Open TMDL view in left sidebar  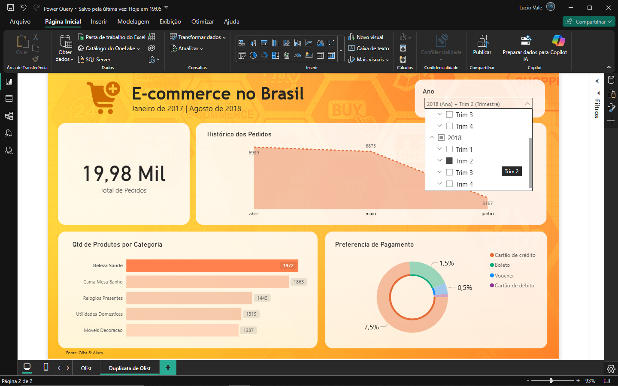pyautogui.click(x=9, y=150)
